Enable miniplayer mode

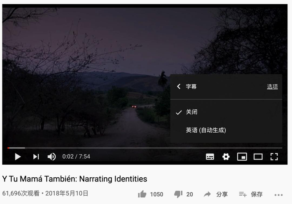[x=242, y=157]
